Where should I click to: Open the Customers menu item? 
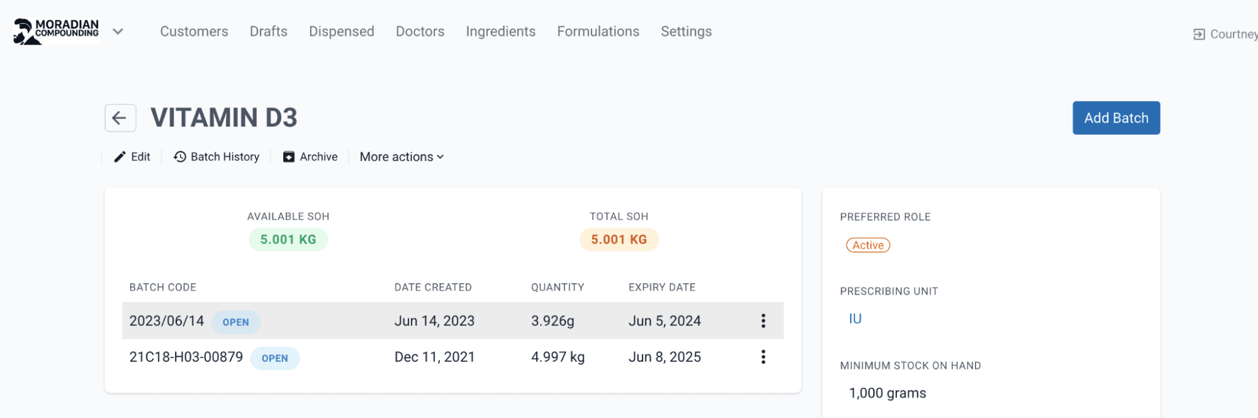pyautogui.click(x=194, y=31)
